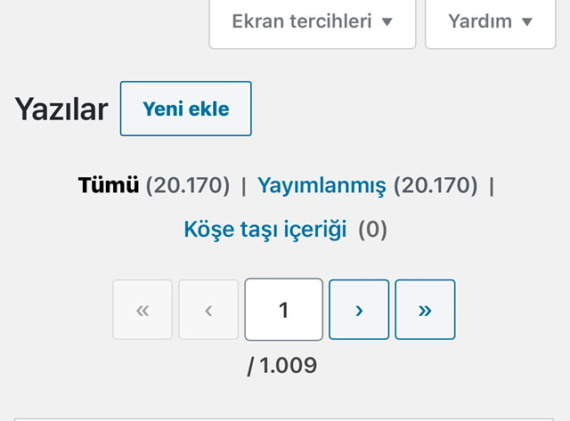Screen dimensions: 570x421
Task: Click the post count next to Yayımlanmış
Action: tap(436, 185)
